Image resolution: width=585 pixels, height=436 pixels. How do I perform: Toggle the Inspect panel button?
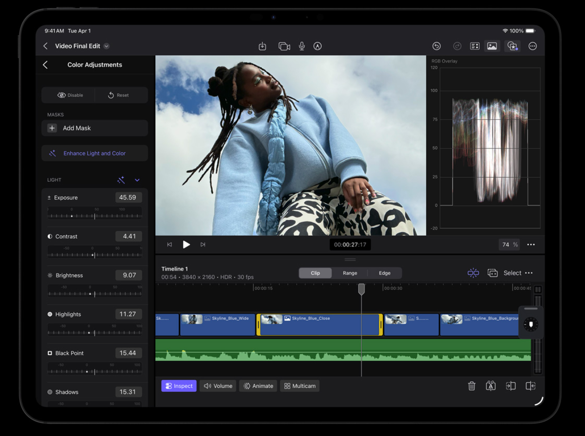click(x=179, y=386)
